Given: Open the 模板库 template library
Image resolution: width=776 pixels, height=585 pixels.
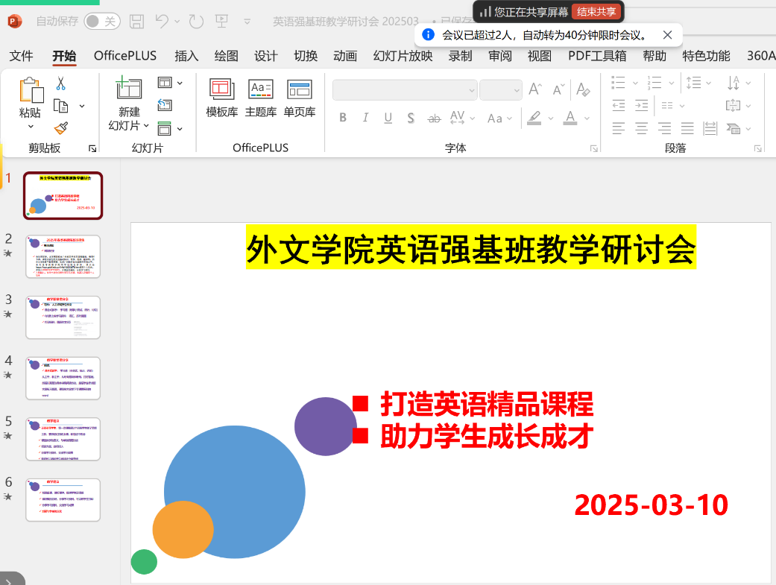Looking at the screenshot, I should pos(221,98).
